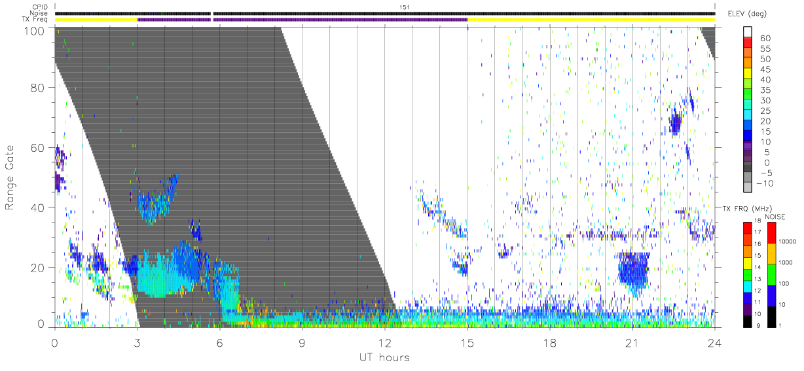Click NOISE legend tick label 10000
The width and height of the screenshot is (804, 371).
(788, 241)
